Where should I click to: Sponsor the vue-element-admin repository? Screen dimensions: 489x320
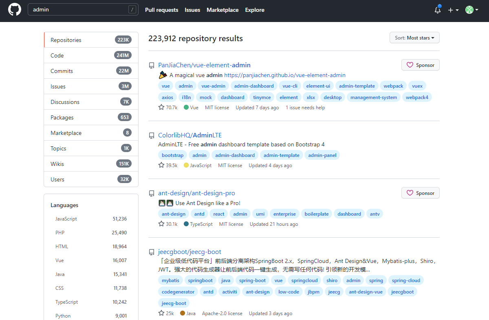coord(420,65)
